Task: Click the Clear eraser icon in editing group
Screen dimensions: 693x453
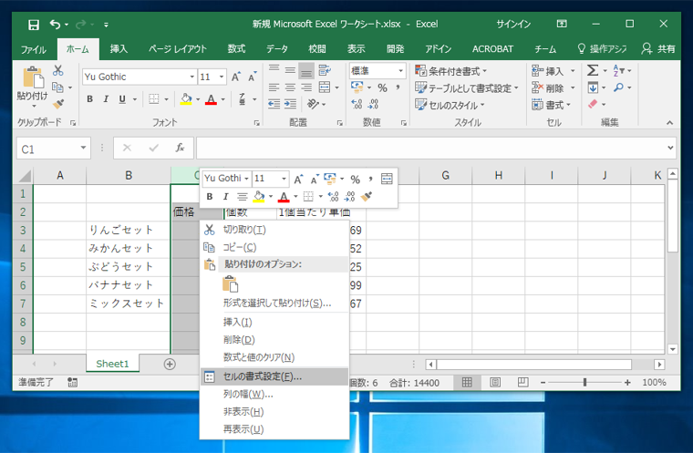Action: [593, 104]
